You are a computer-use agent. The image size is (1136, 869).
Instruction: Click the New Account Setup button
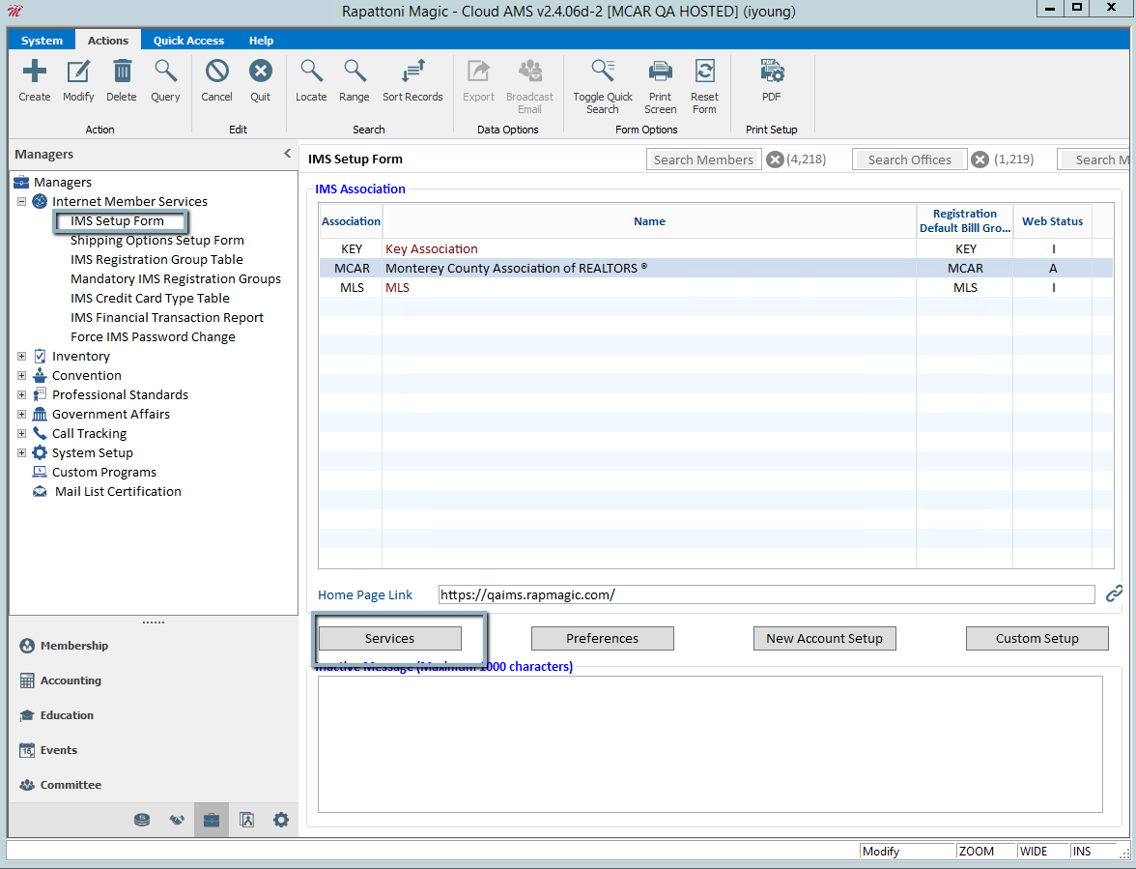(825, 639)
